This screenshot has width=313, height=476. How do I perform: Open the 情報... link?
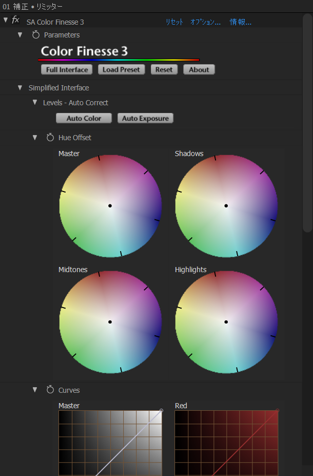tap(240, 22)
